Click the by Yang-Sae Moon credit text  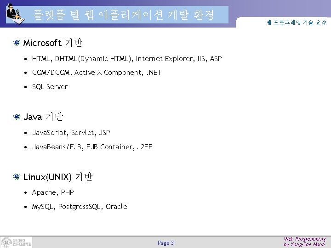(304, 245)
